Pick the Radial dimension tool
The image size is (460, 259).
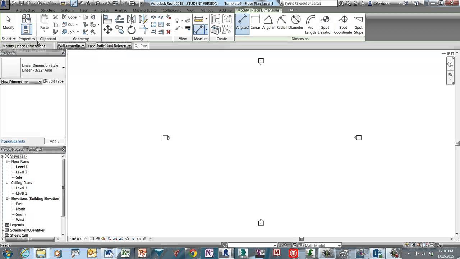point(281,22)
